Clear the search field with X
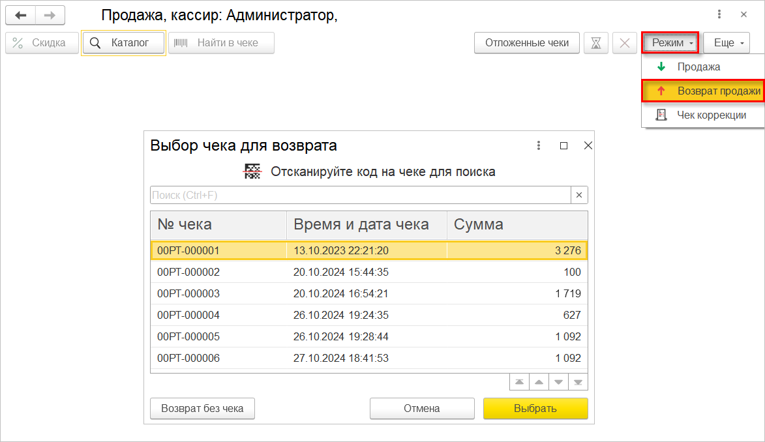The height and width of the screenshot is (442, 765). [579, 195]
